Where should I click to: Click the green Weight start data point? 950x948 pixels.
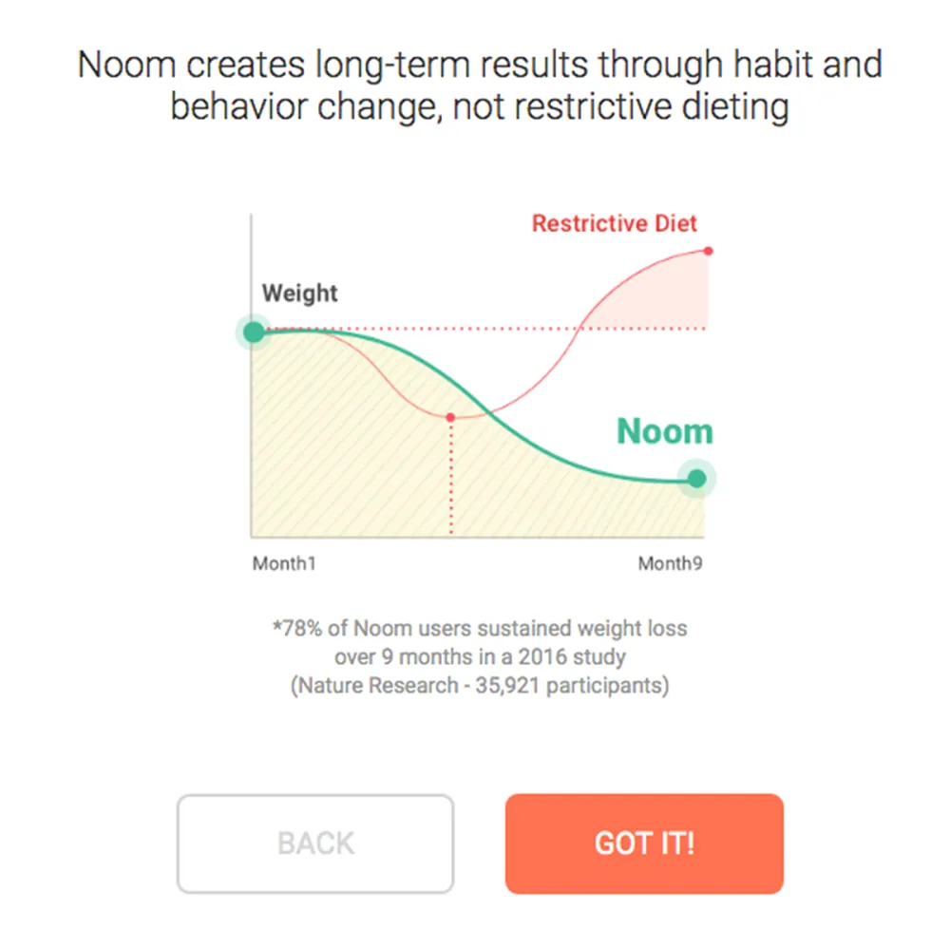[253, 332]
